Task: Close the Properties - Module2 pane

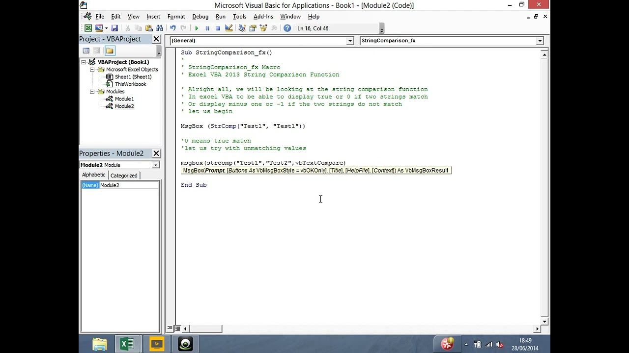Action: click(156, 153)
